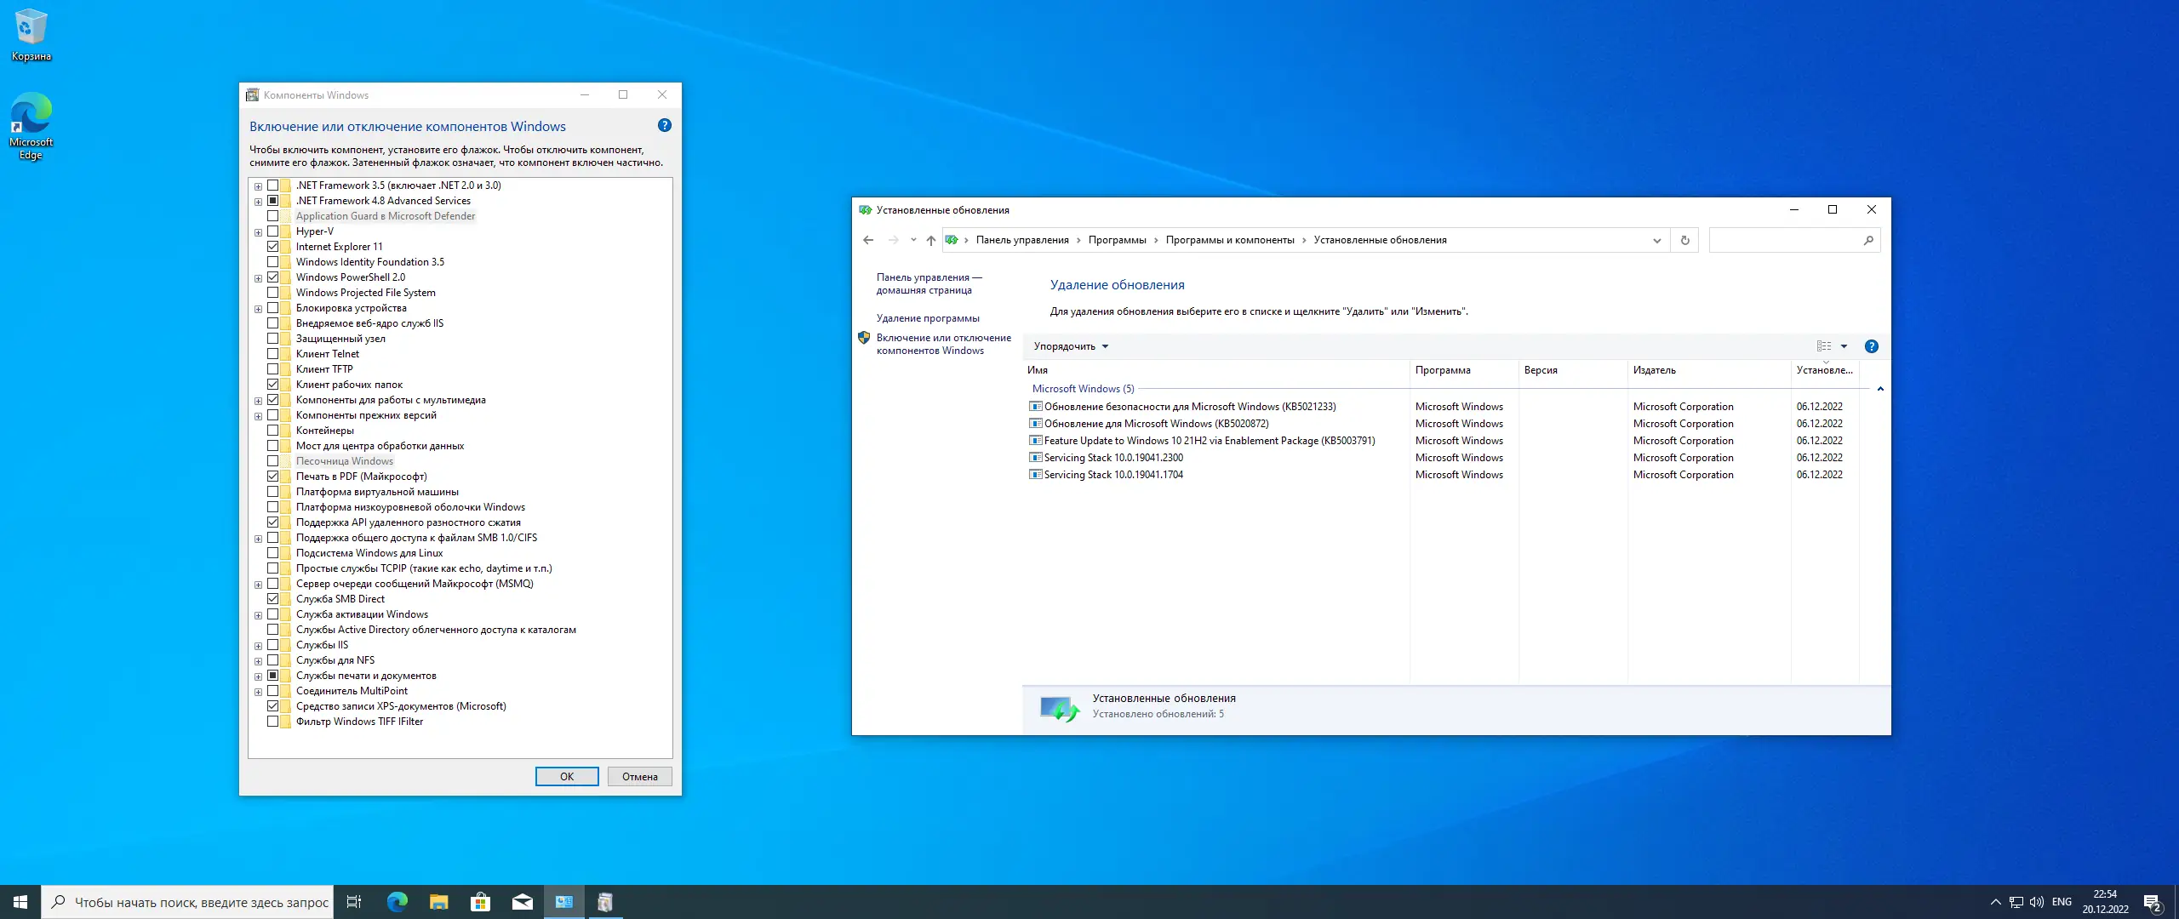Click the back navigation arrow

[868, 240]
